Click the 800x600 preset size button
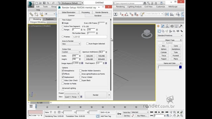The width and height of the screenshot is (212, 119). tap(101, 59)
